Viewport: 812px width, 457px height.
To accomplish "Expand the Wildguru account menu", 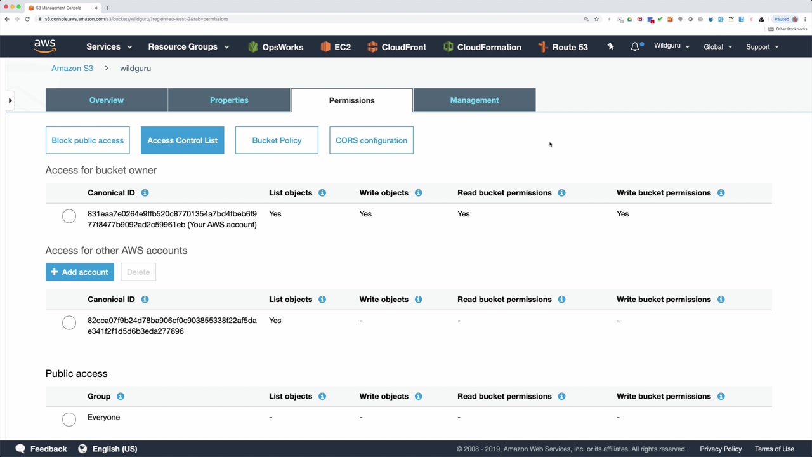I will click(x=671, y=46).
